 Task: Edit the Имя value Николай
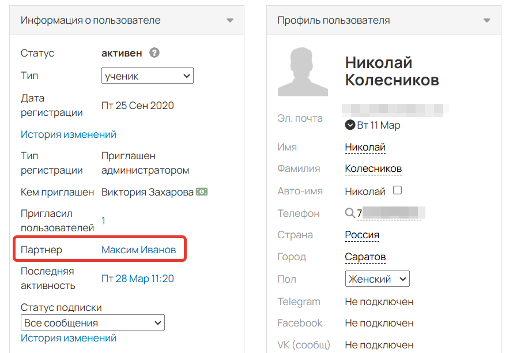coord(365,147)
